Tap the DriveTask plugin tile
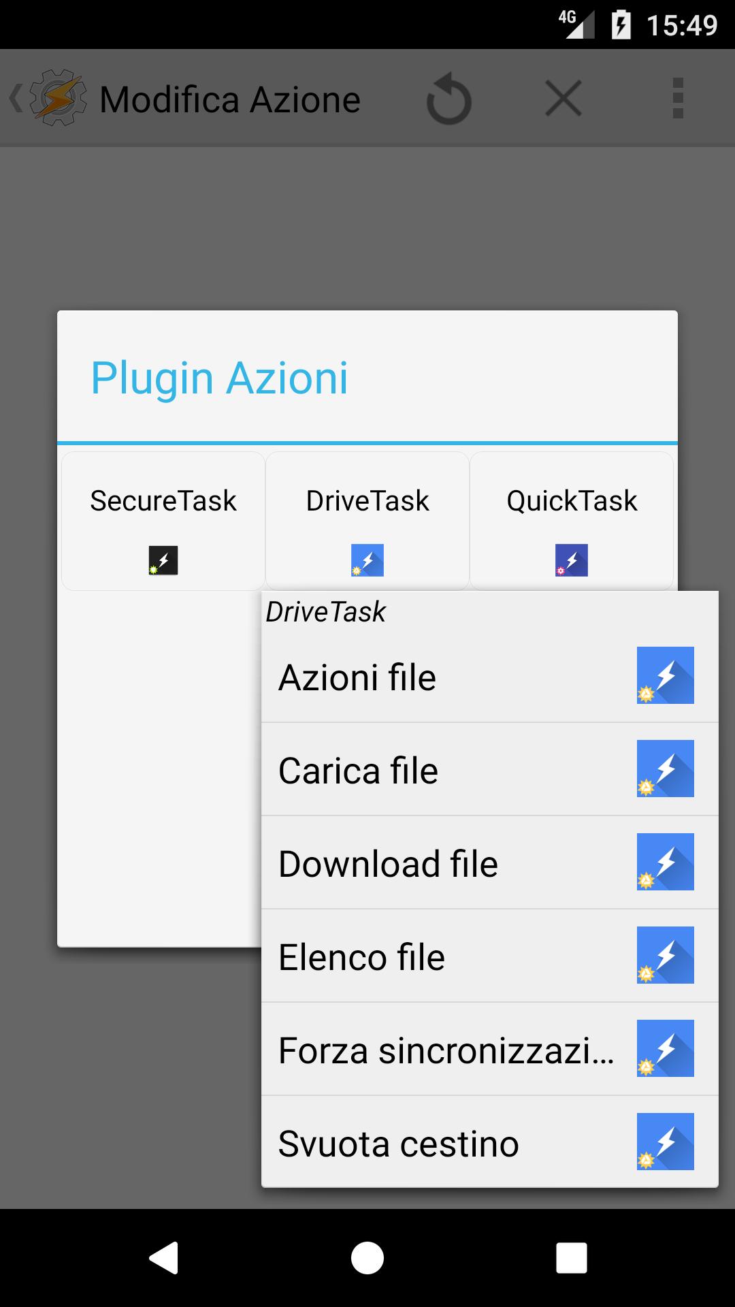735x1307 pixels. [367, 521]
